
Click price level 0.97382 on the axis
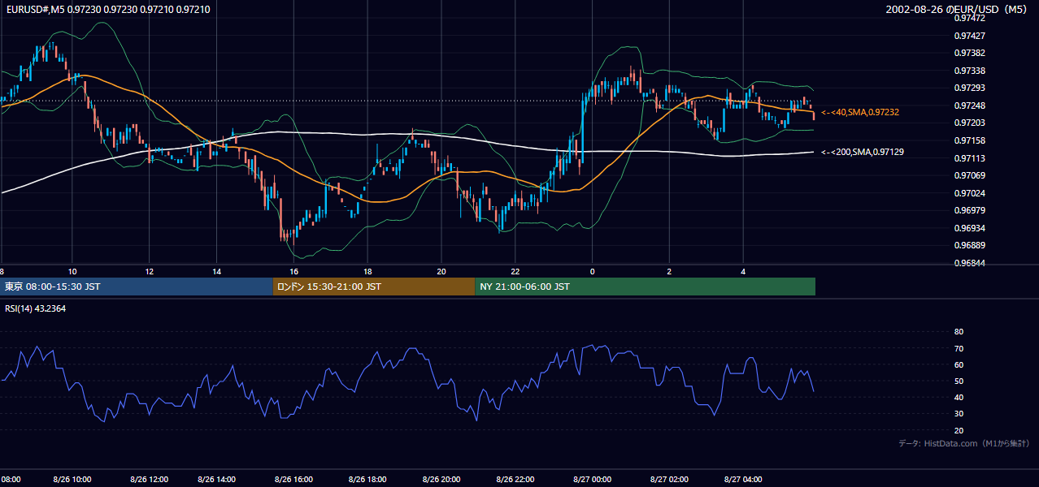(969, 53)
